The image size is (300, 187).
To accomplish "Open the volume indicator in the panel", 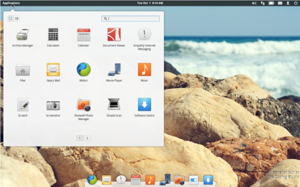I will pyautogui.click(x=254, y=3).
